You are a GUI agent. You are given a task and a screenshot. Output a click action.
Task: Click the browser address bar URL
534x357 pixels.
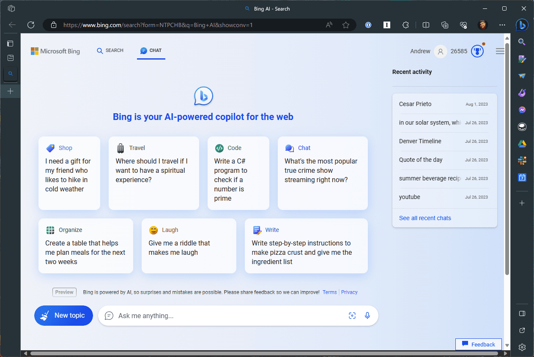pyautogui.click(x=158, y=25)
